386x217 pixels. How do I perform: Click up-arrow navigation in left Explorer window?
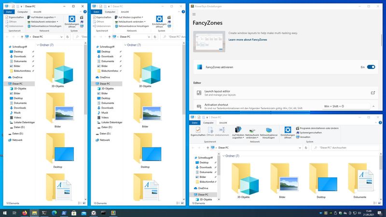pos(22,37)
